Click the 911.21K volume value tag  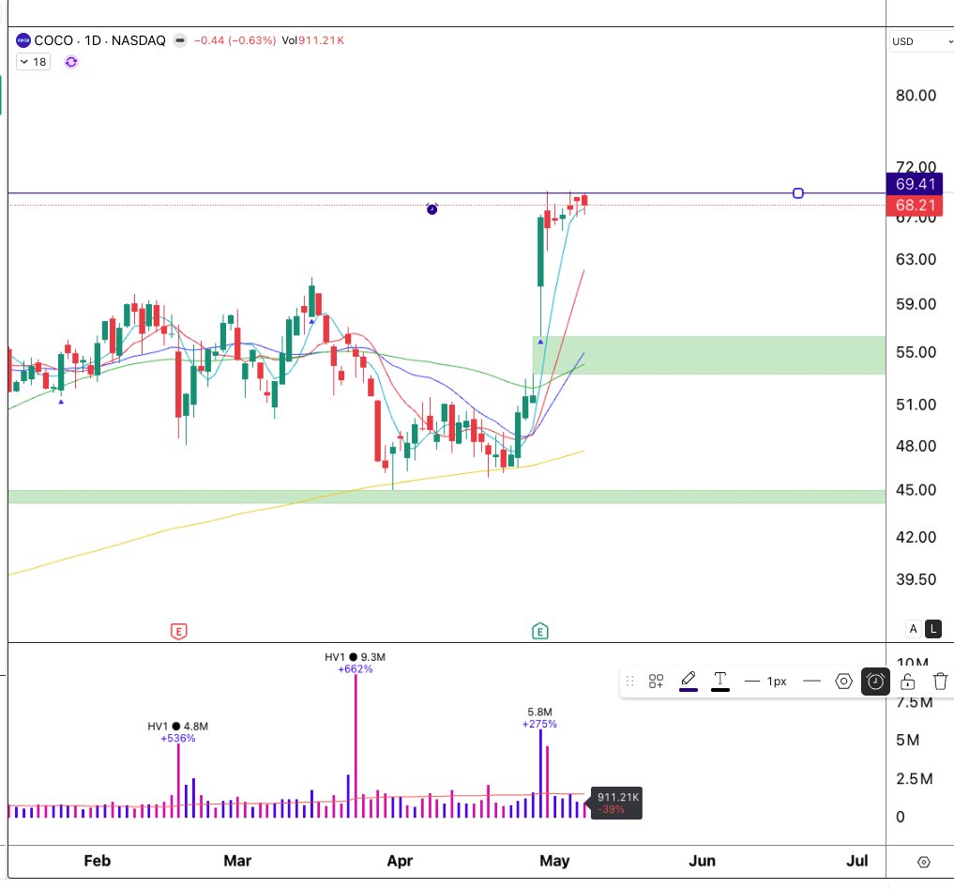(x=617, y=803)
